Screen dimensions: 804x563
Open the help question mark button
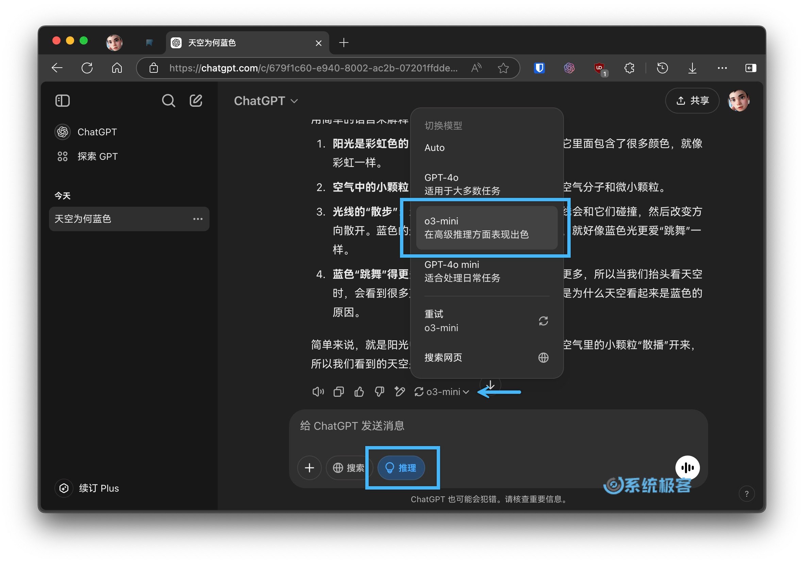pyautogui.click(x=747, y=494)
